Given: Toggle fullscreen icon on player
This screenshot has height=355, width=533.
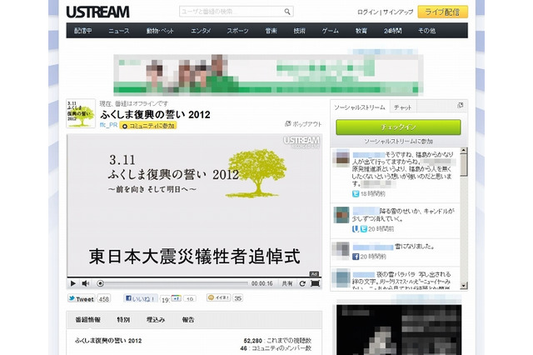Looking at the screenshot, I should pos(315,283).
